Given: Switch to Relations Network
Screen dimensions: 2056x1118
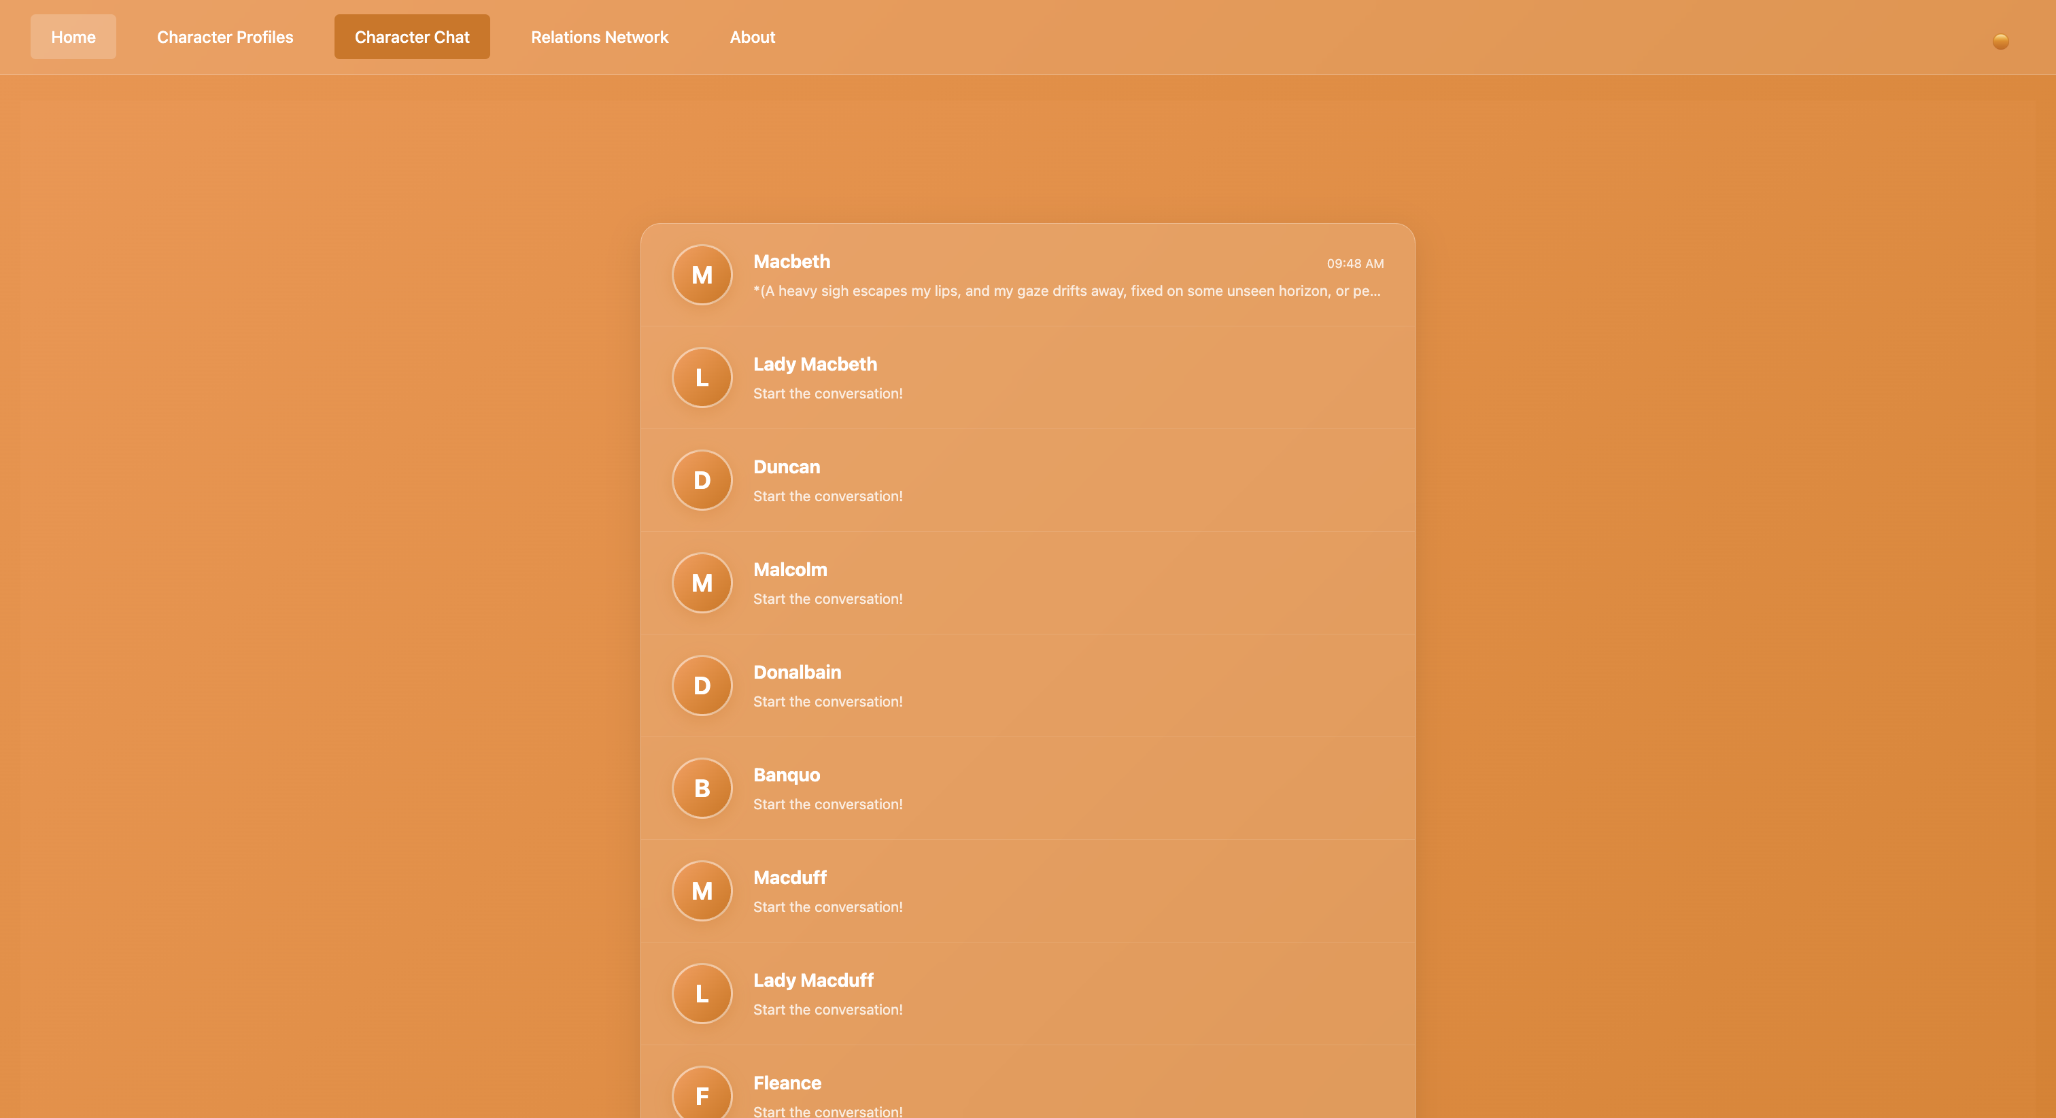Looking at the screenshot, I should [600, 37].
